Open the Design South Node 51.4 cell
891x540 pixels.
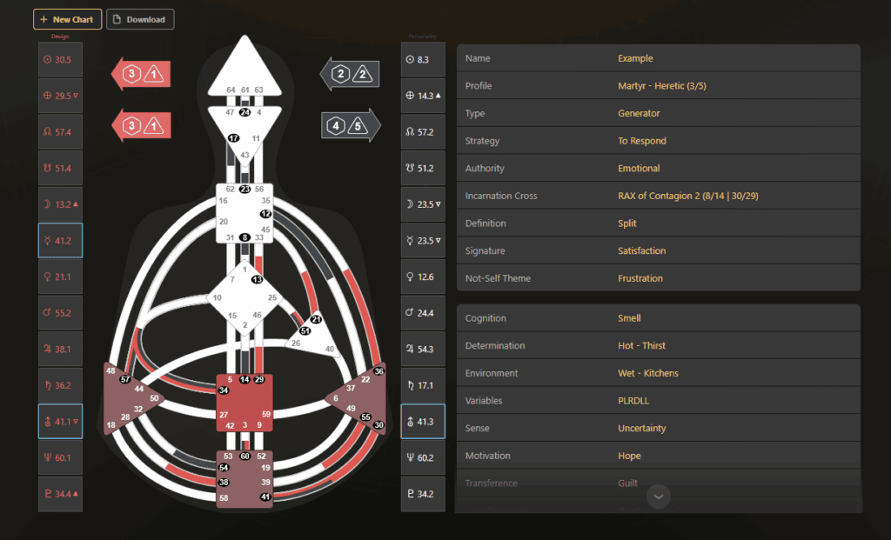coord(60,168)
